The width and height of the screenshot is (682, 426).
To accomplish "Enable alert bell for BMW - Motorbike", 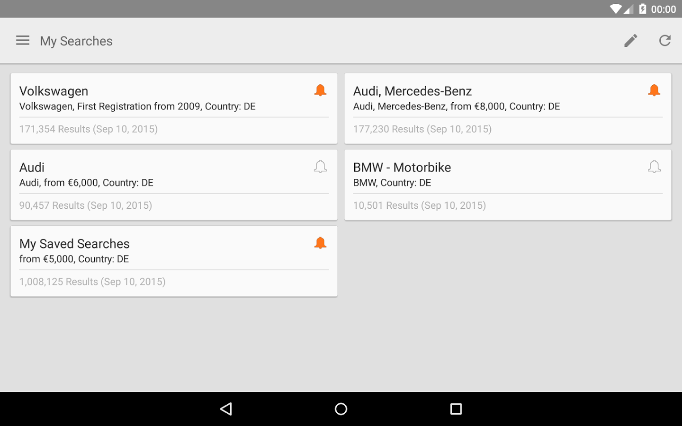I will [x=654, y=166].
